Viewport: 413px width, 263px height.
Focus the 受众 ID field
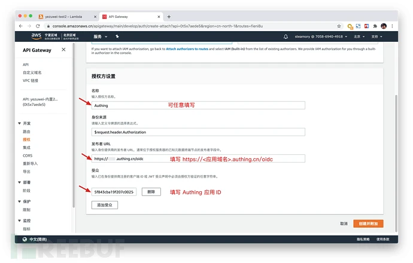(x=114, y=192)
